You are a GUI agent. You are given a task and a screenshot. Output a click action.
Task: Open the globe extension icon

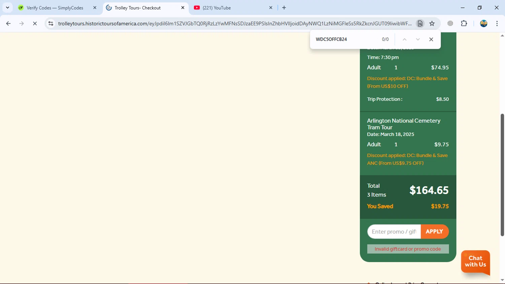(x=450, y=24)
